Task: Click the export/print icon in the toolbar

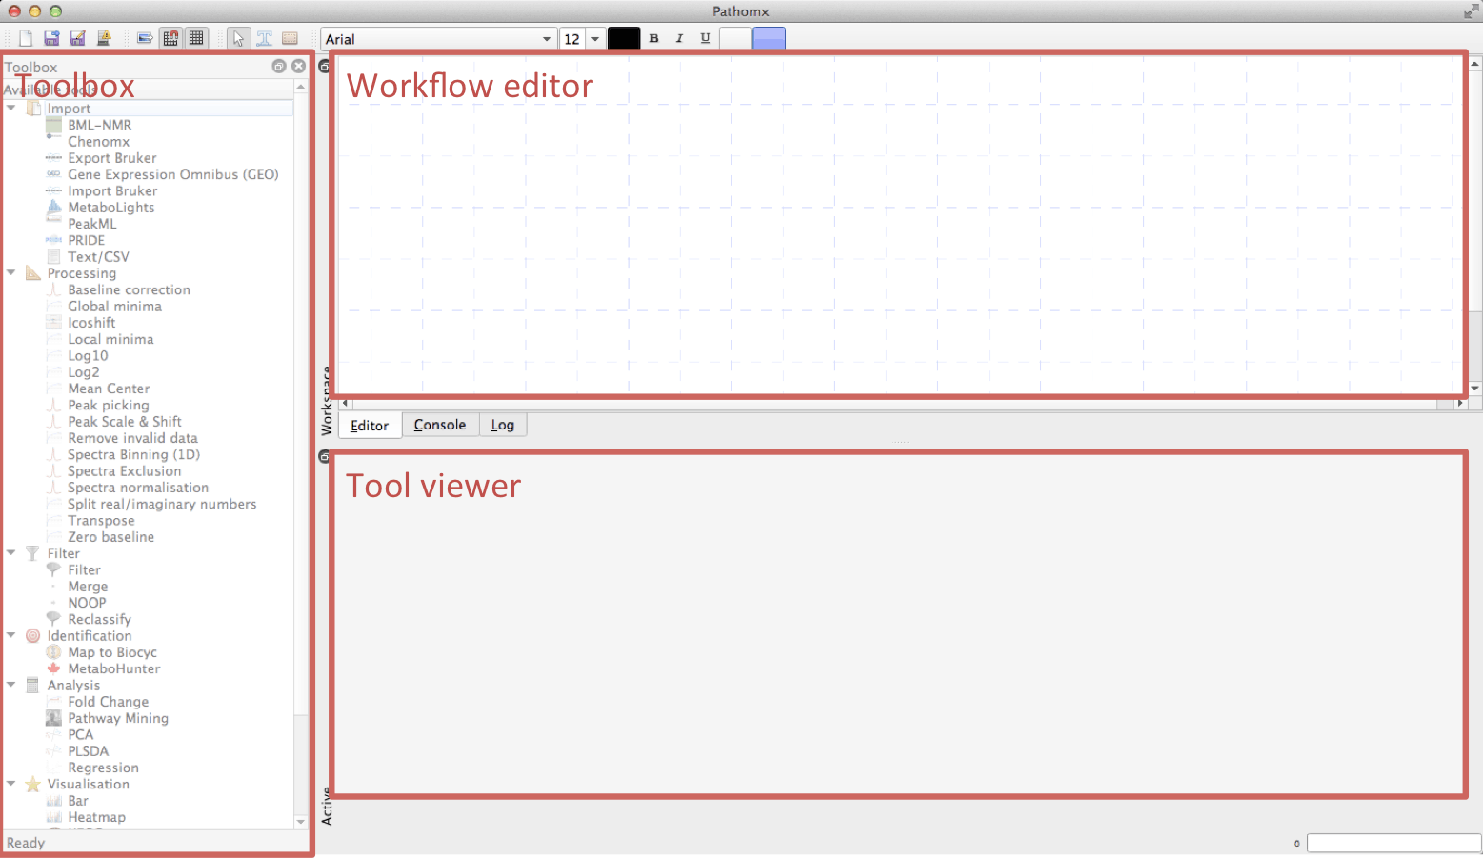Action: pyautogui.click(x=145, y=37)
